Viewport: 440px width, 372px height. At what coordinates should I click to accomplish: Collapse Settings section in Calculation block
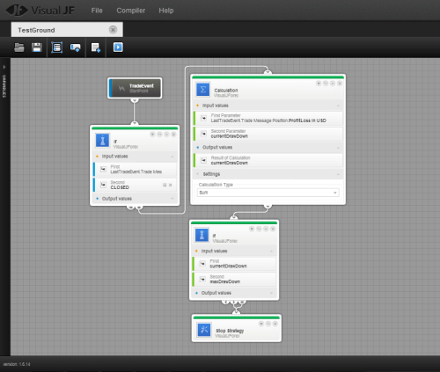pyautogui.click(x=338, y=174)
